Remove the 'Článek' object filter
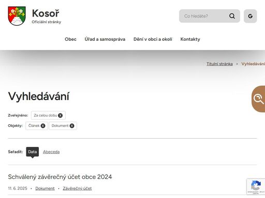 tap(43, 126)
